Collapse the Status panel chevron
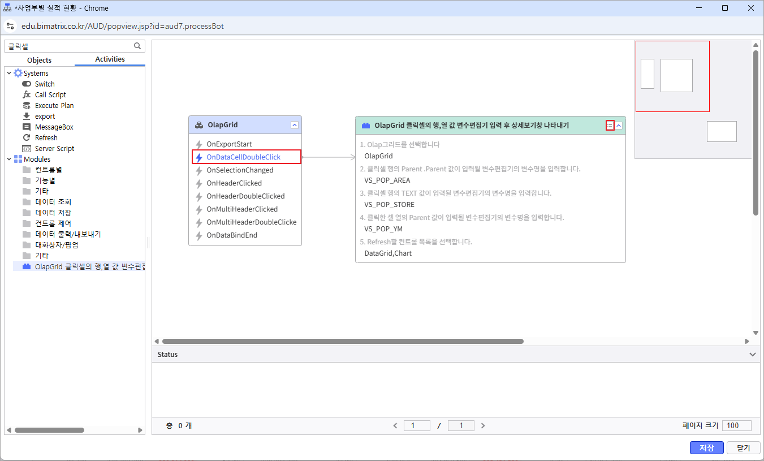 pos(753,355)
